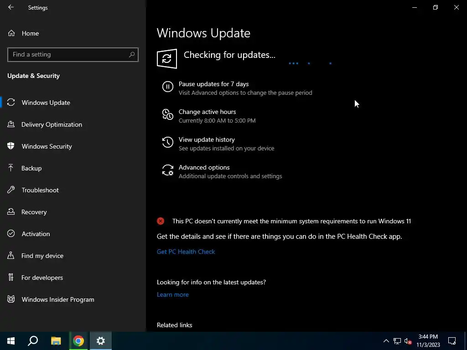Click the network icon in system tray
This screenshot has height=350, width=467.
(x=397, y=341)
